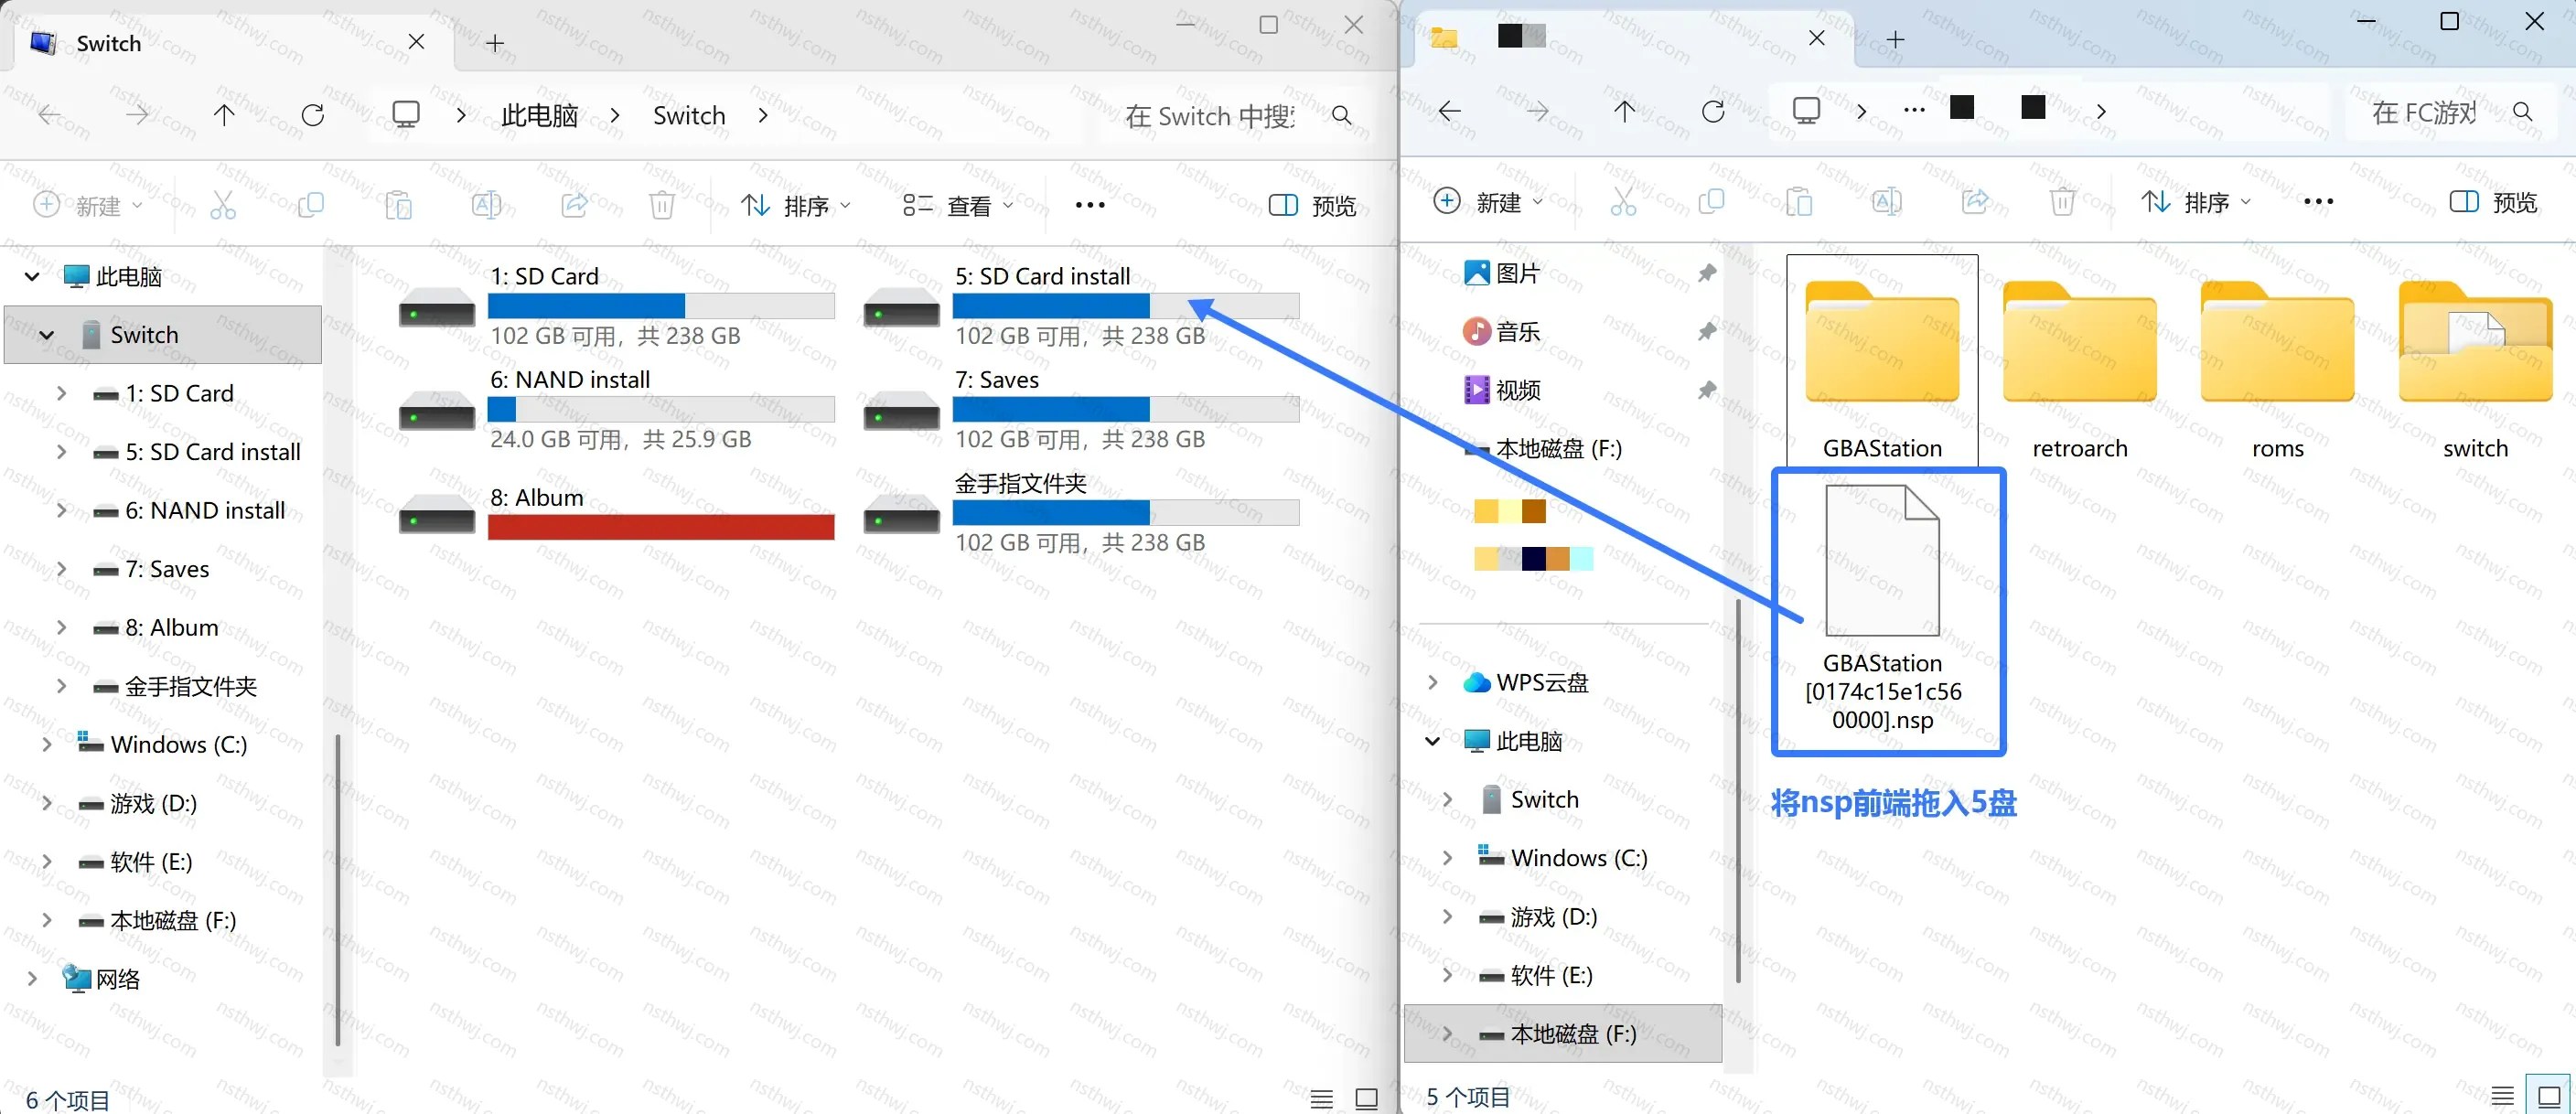Screen dimensions: 2576x1114
Task: Go up one level in Switch window
Action: pyautogui.click(x=224, y=115)
